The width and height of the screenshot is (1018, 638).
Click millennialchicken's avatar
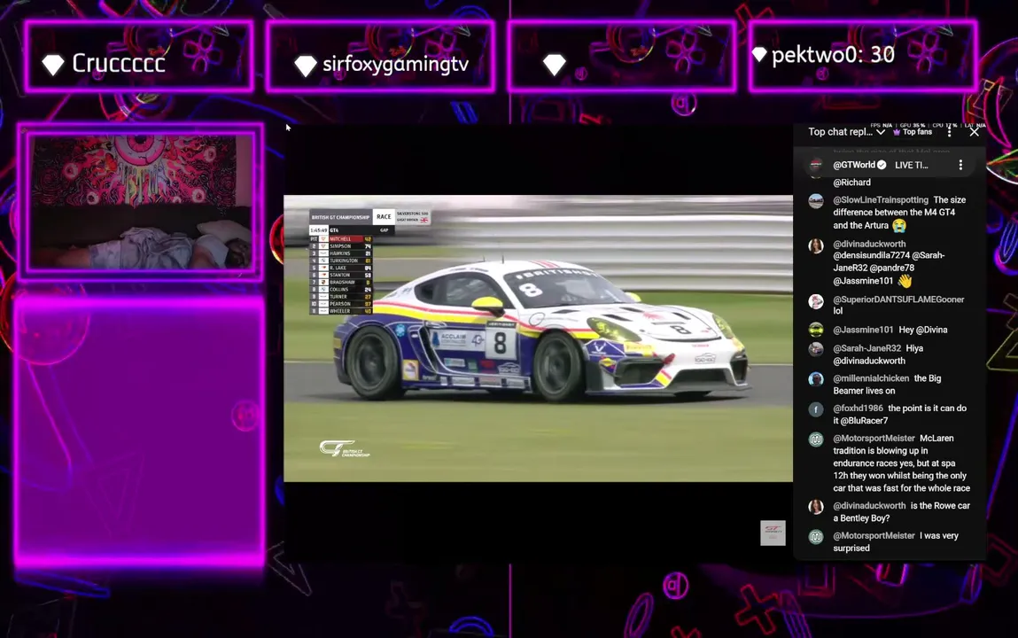pyautogui.click(x=816, y=379)
